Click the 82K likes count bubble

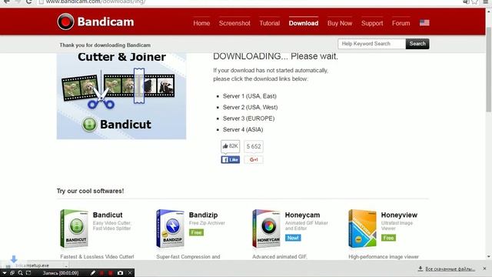231,146
